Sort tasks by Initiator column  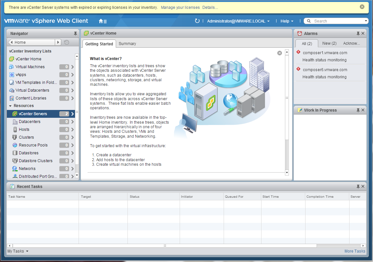(x=201, y=196)
